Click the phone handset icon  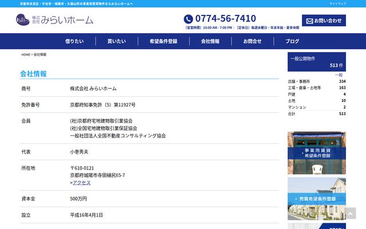tap(188, 19)
